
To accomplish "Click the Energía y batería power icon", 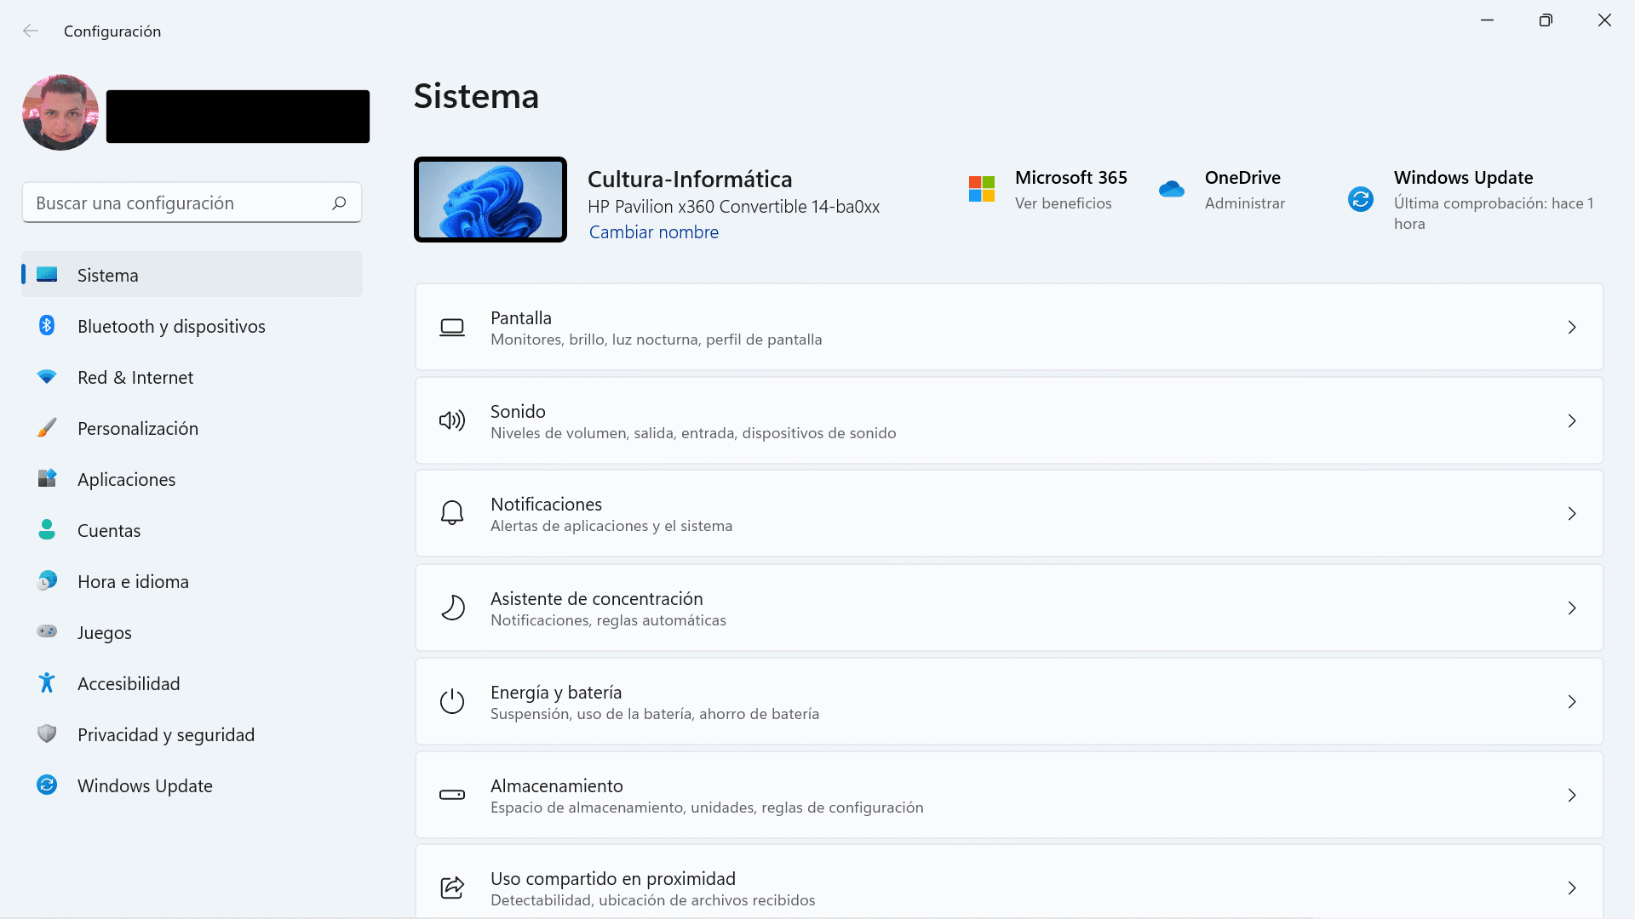I will (452, 701).
